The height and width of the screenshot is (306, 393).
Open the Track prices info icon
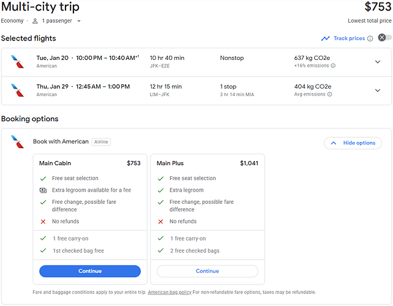point(370,39)
